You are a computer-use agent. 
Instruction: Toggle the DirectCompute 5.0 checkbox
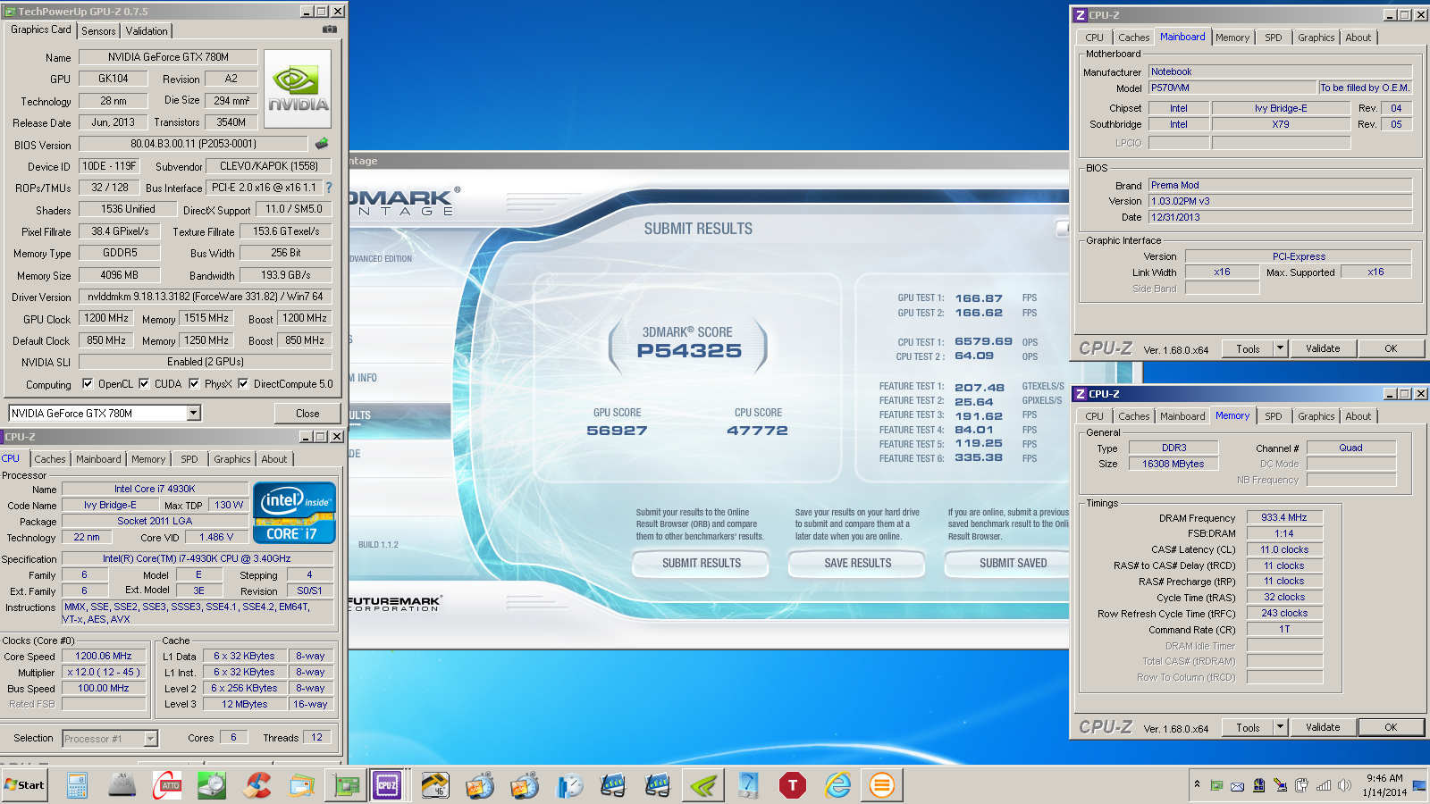click(x=243, y=384)
